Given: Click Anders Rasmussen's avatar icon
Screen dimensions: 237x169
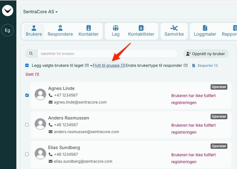Looking at the screenshot, I should click(x=40, y=124).
